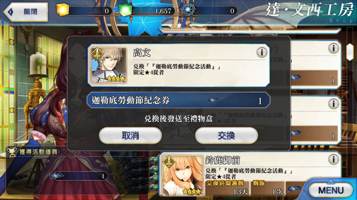This screenshot has width=357, height=200.
Task: Tap the green cube currency icon
Action: tap(125, 10)
